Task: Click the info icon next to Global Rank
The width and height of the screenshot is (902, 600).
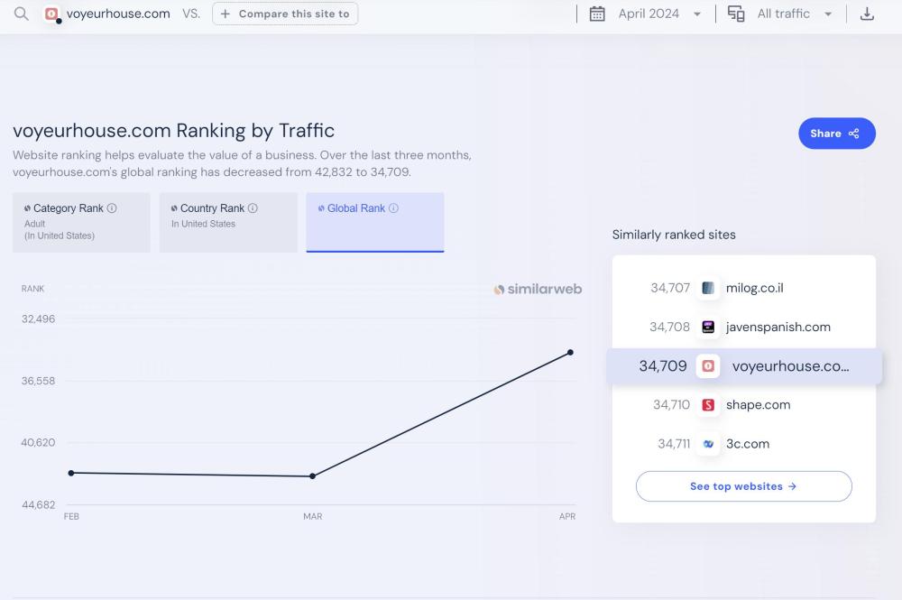Action: click(393, 208)
